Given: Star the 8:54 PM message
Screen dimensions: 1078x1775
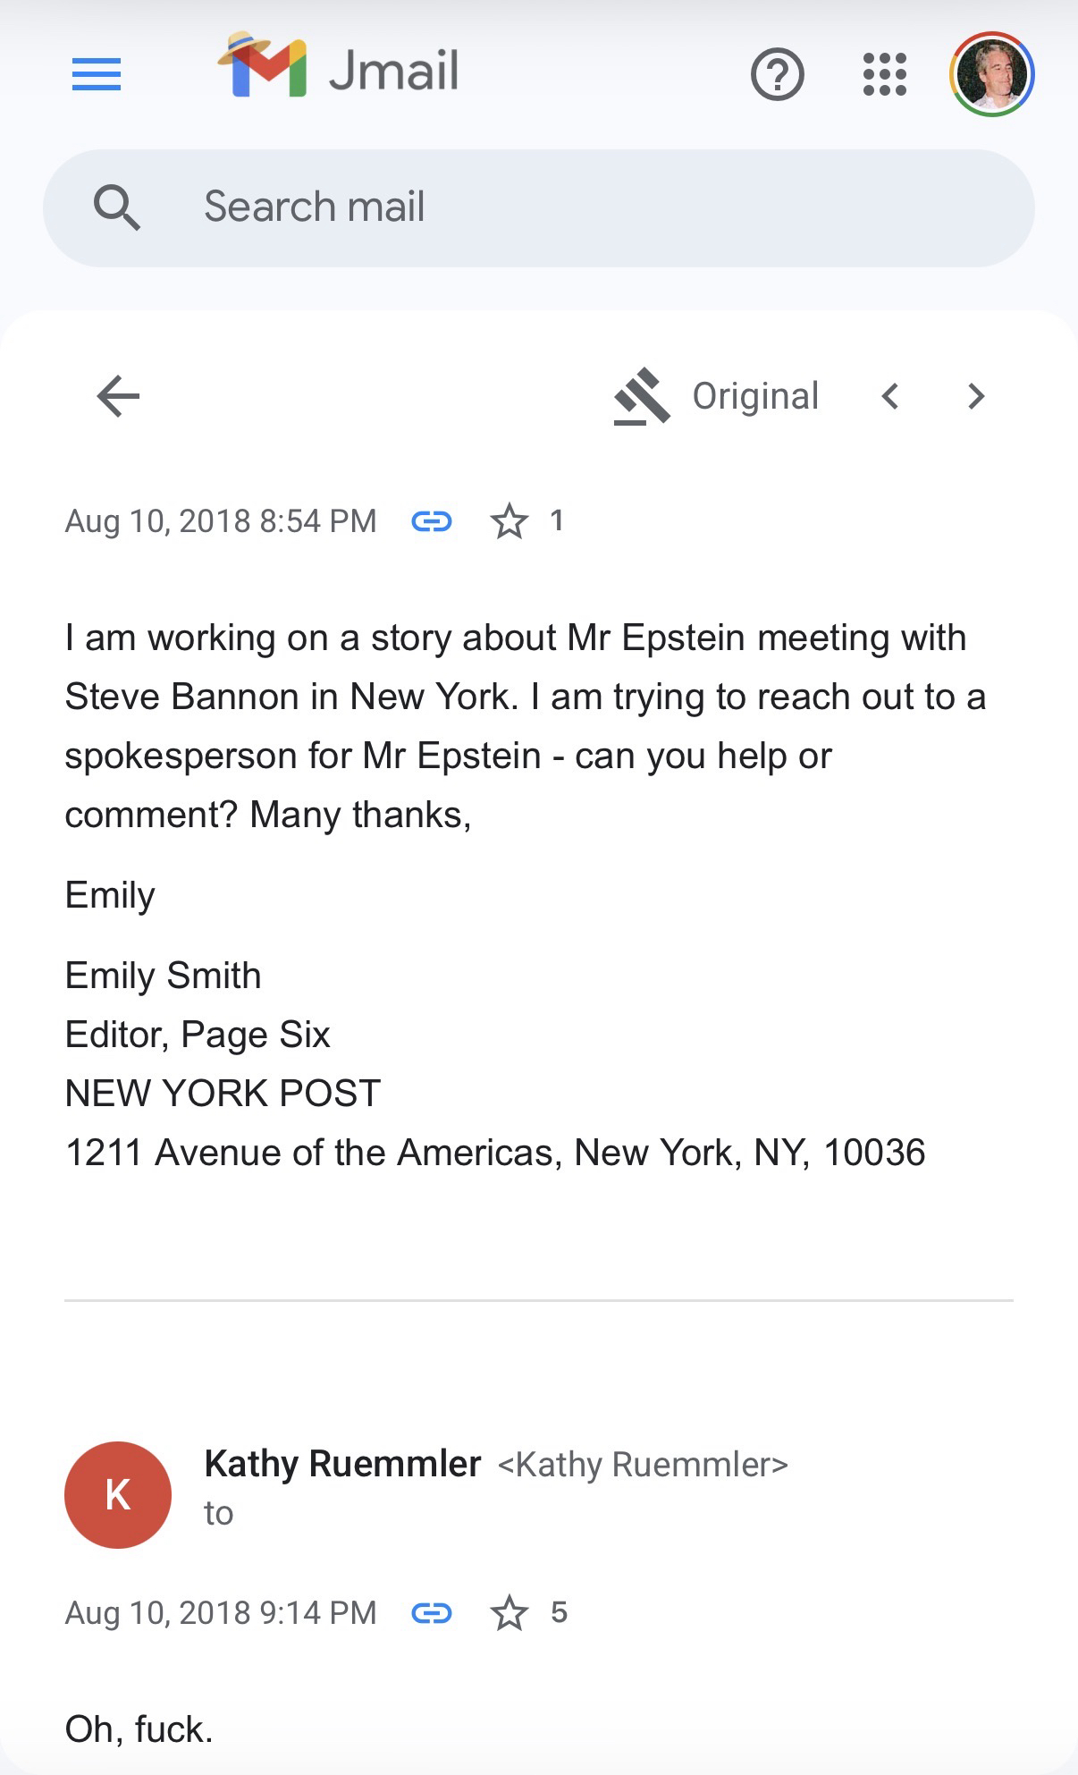Looking at the screenshot, I should tap(510, 521).
